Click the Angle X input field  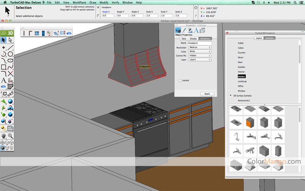pyautogui.click(x=108, y=16)
